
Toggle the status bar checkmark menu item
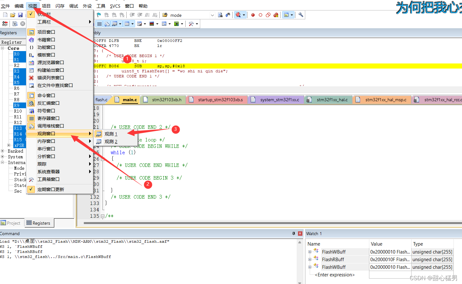[60, 14]
